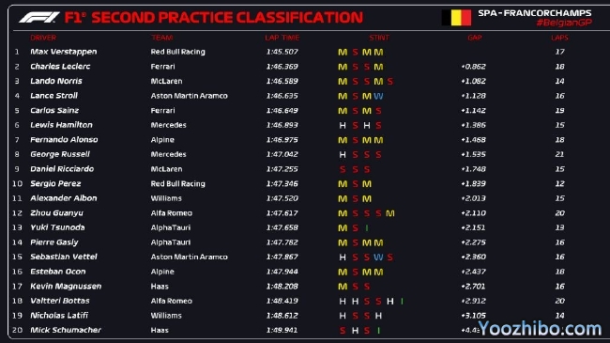Click the last yellow M tyre in Zhou Guanyu's row
The image size is (610, 343).
tap(390, 213)
